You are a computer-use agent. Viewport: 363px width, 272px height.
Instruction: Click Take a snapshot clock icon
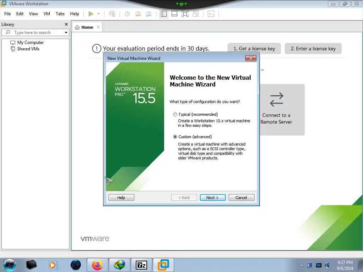coord(127,14)
